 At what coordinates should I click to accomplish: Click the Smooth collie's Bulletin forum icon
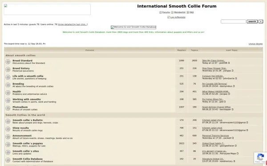coord(8,121)
